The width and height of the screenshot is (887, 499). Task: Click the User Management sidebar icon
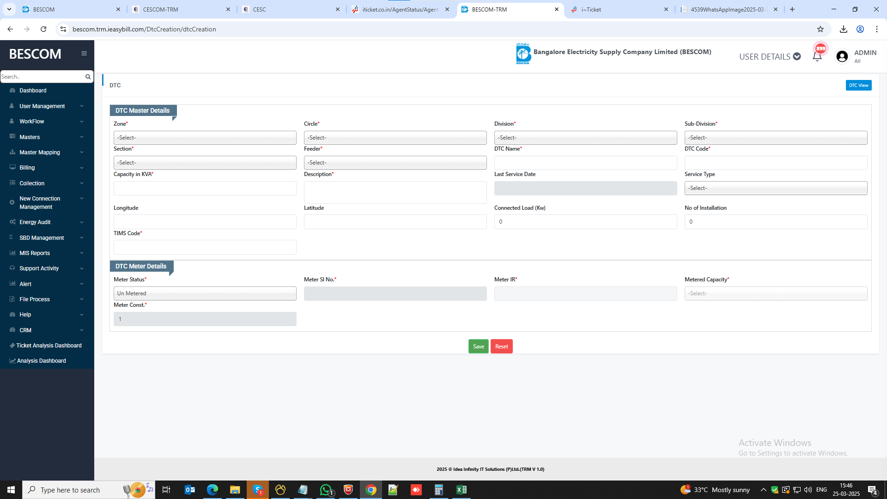(12, 106)
